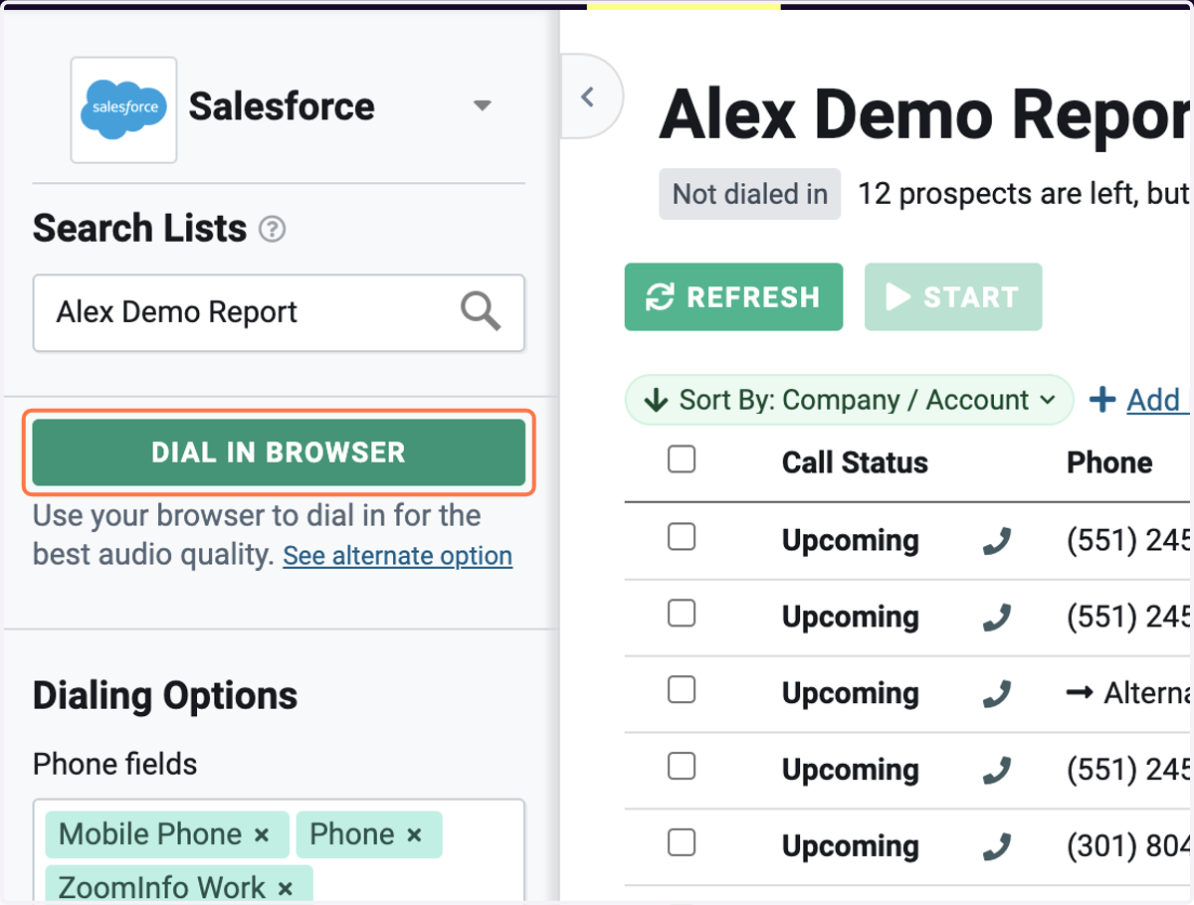
Task: Click the Add link with plus
Action: tap(1137, 400)
